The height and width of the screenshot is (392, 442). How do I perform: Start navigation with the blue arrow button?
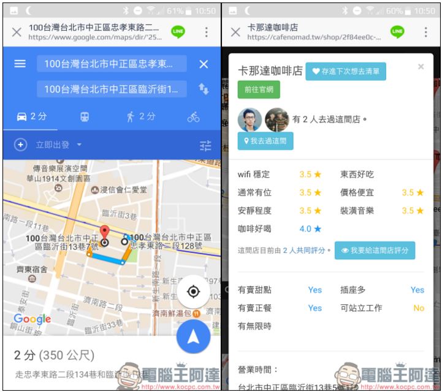click(x=193, y=337)
